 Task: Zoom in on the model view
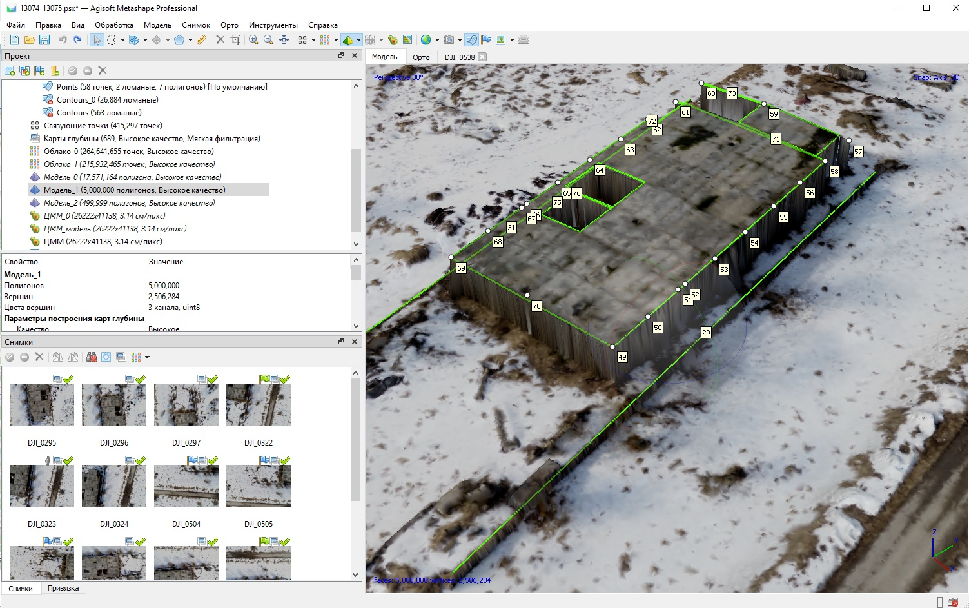coord(253,40)
